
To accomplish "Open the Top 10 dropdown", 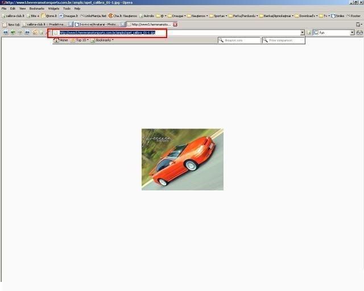I will click(81, 40).
